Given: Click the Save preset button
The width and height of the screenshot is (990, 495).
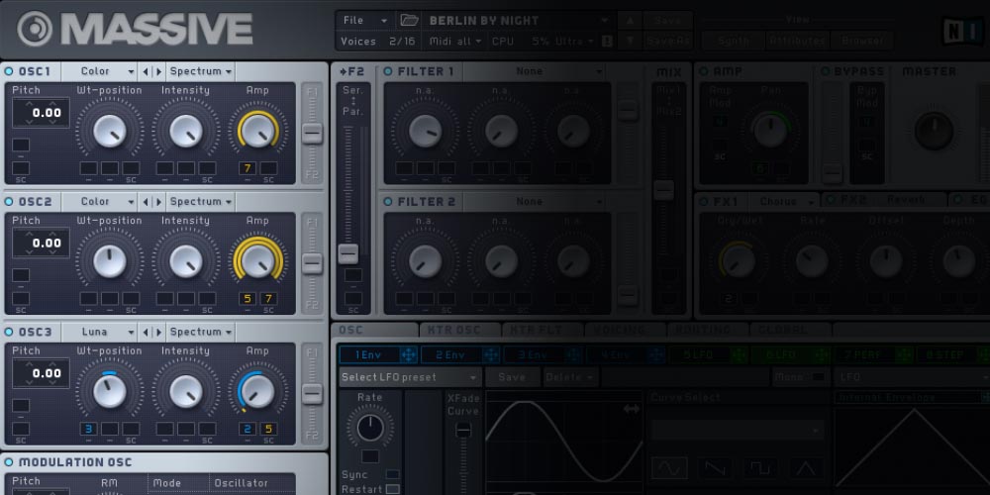Looking at the screenshot, I should click(x=667, y=21).
